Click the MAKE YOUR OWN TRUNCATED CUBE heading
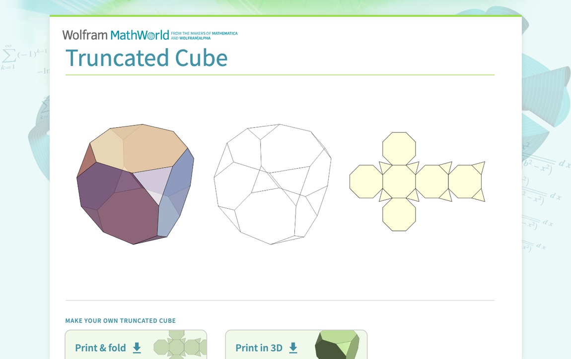This screenshot has width=571, height=359. pyautogui.click(x=121, y=320)
